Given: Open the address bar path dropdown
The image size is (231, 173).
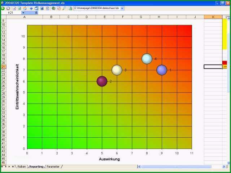Looking at the screenshot, I should (x=122, y=8).
